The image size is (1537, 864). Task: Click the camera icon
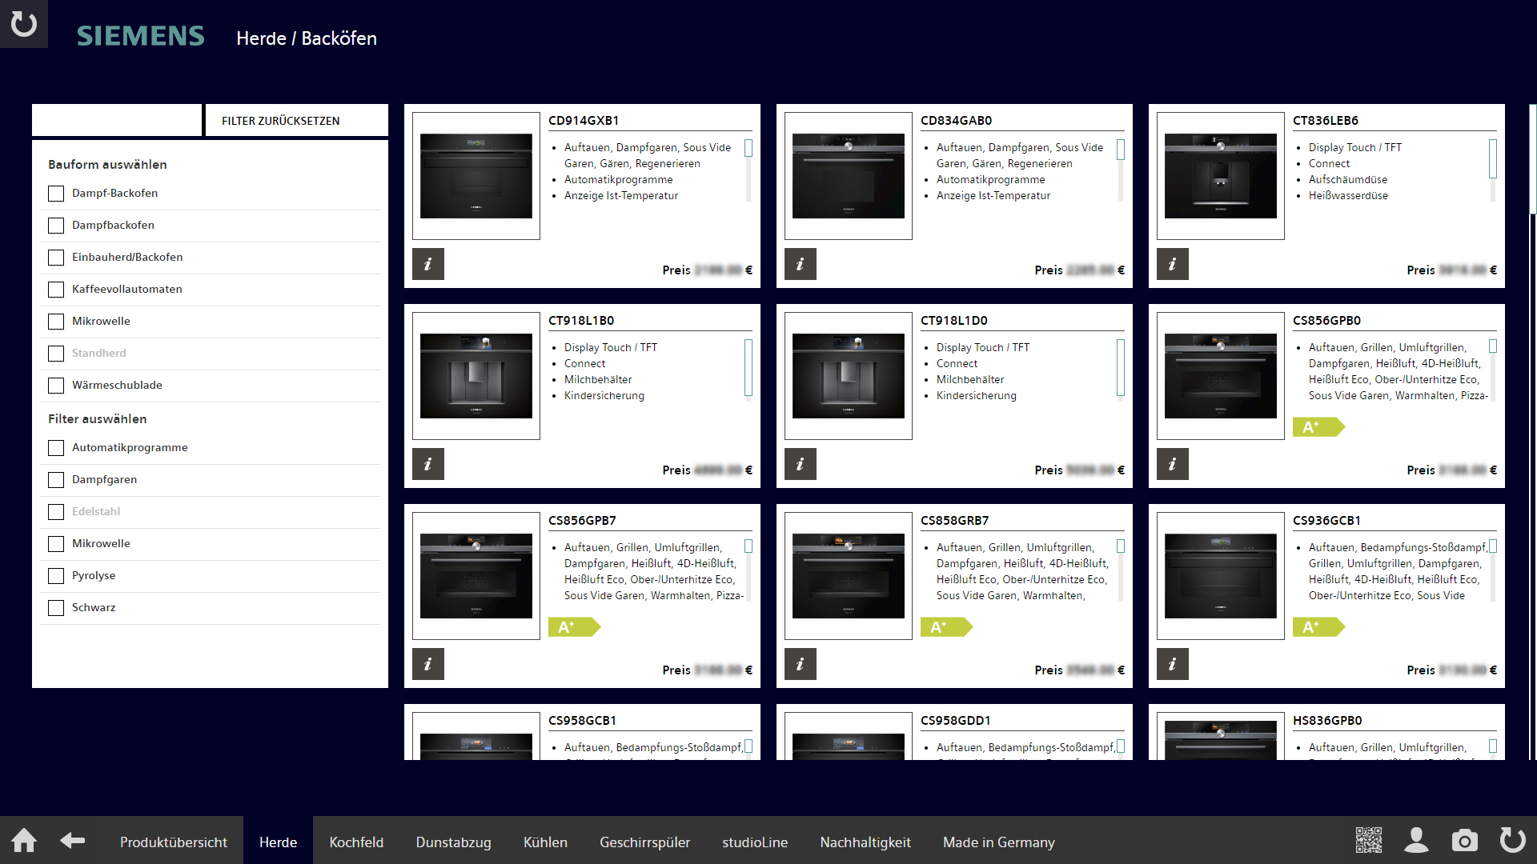click(1464, 841)
